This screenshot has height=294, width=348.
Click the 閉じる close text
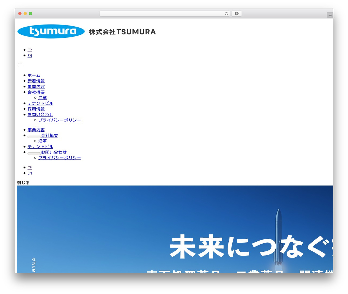23,183
